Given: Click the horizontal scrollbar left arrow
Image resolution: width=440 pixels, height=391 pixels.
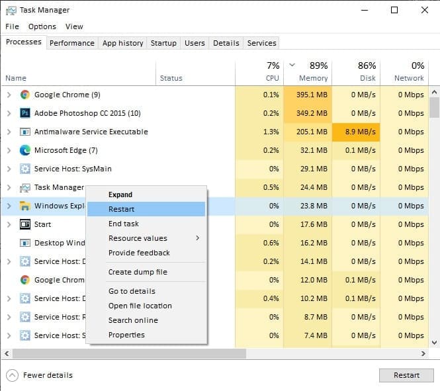Looking at the screenshot, I should point(7,354).
